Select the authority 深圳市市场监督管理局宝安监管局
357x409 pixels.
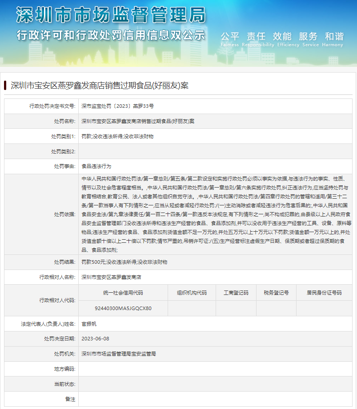click(119, 354)
